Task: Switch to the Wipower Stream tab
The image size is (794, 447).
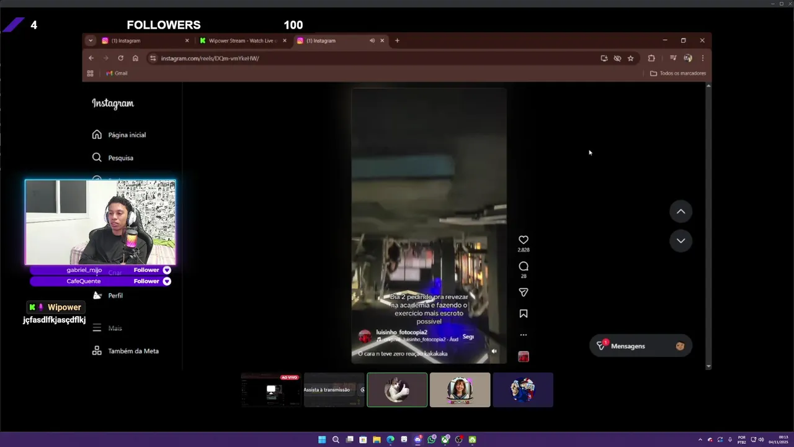Action: point(243,40)
